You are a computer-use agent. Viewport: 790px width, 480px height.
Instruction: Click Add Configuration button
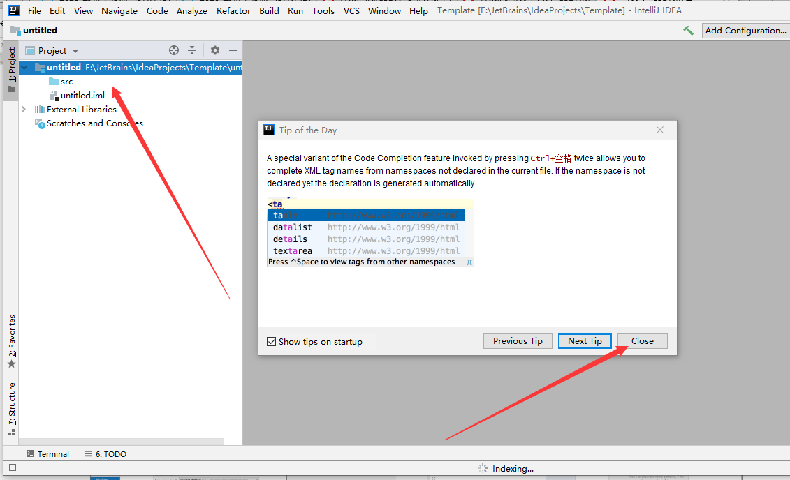(x=746, y=31)
